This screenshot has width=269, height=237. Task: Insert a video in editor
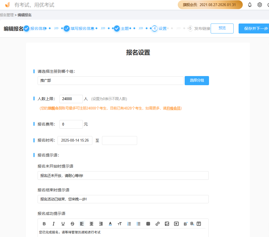click(176, 224)
